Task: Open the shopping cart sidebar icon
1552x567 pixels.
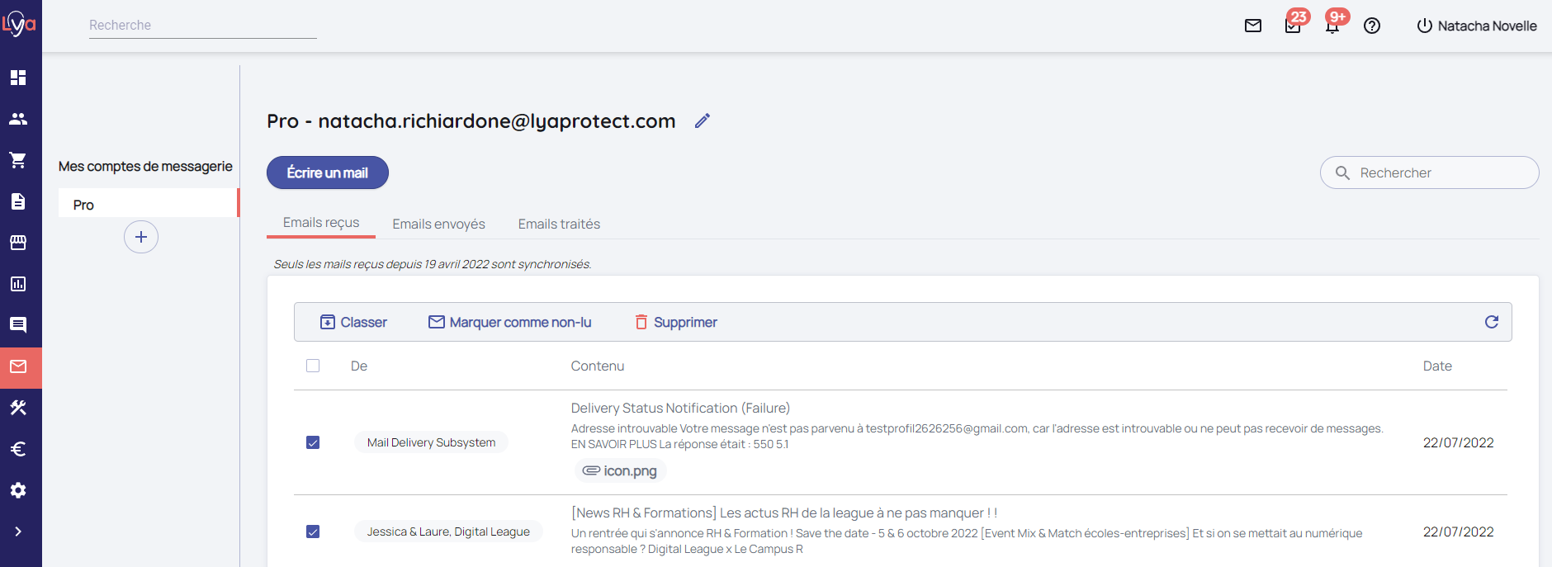Action: 18,160
